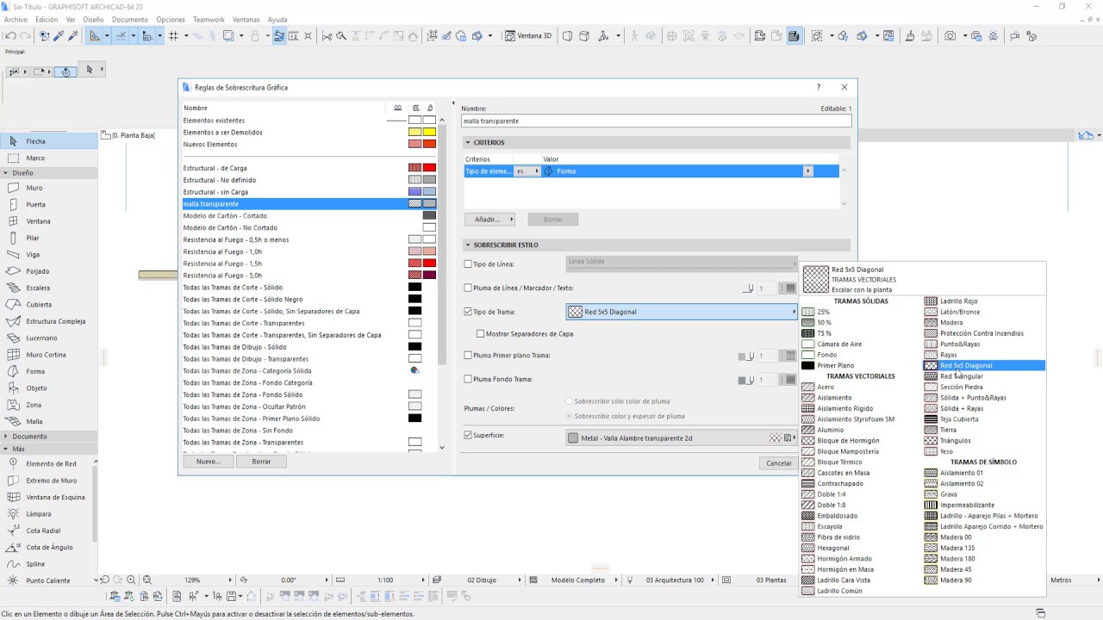
Task: Enable Pluma Fondo Trama checkbox
Action: [x=468, y=380]
